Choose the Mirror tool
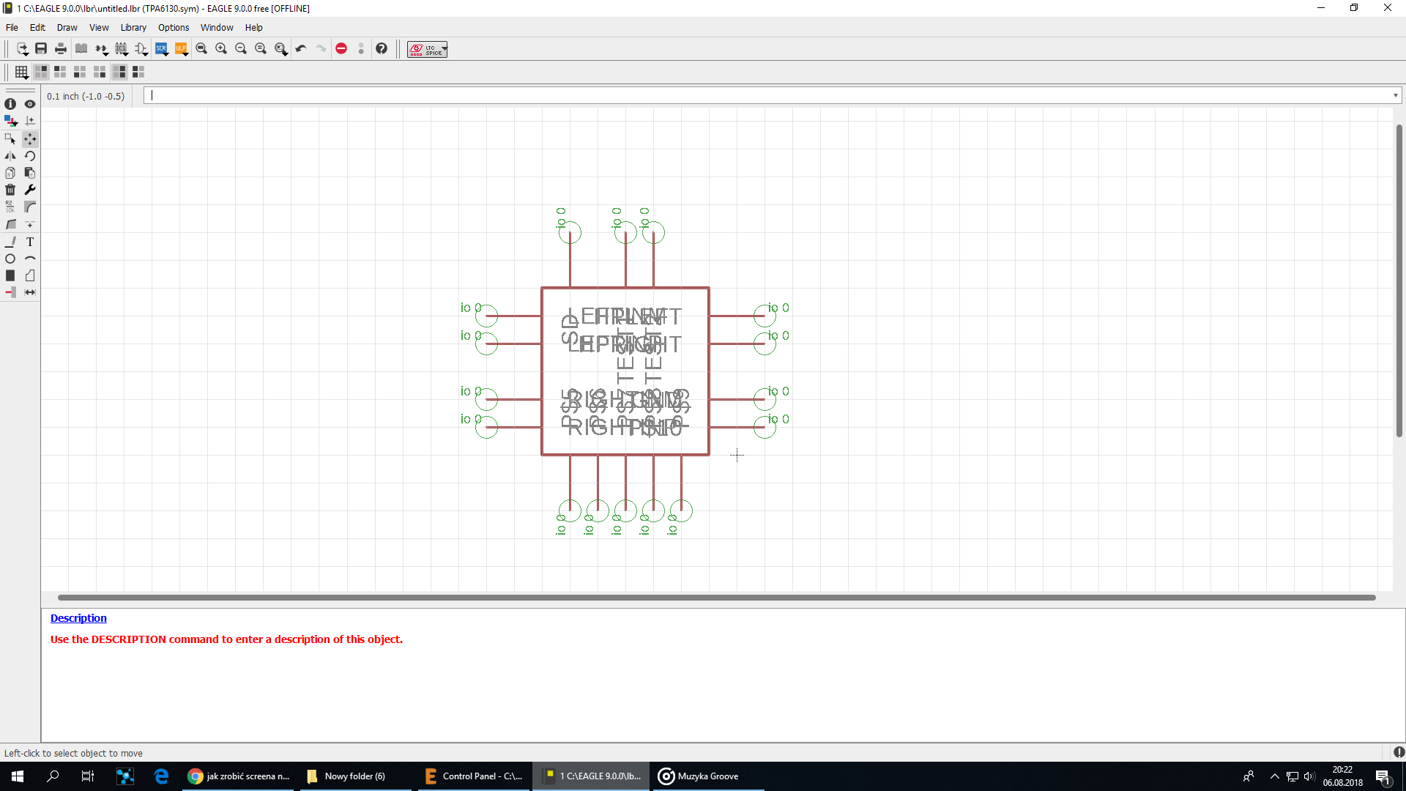The width and height of the screenshot is (1406, 791). [10, 156]
